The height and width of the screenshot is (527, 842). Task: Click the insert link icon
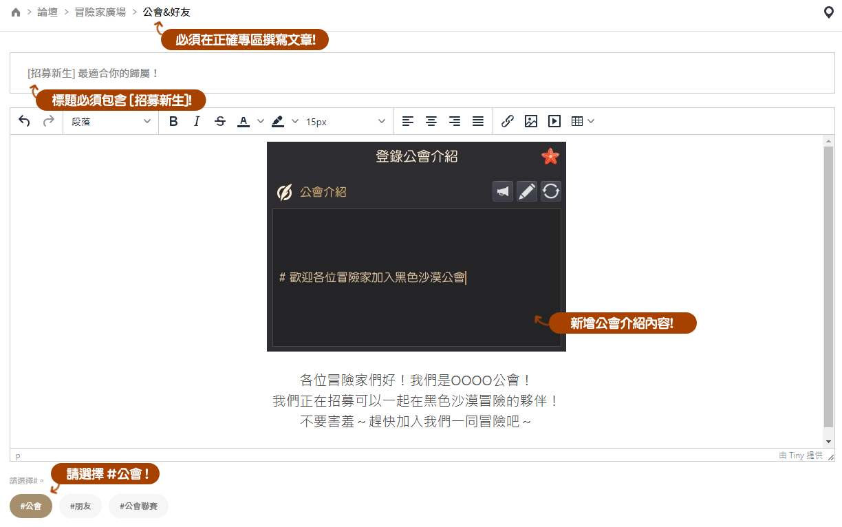click(x=507, y=121)
